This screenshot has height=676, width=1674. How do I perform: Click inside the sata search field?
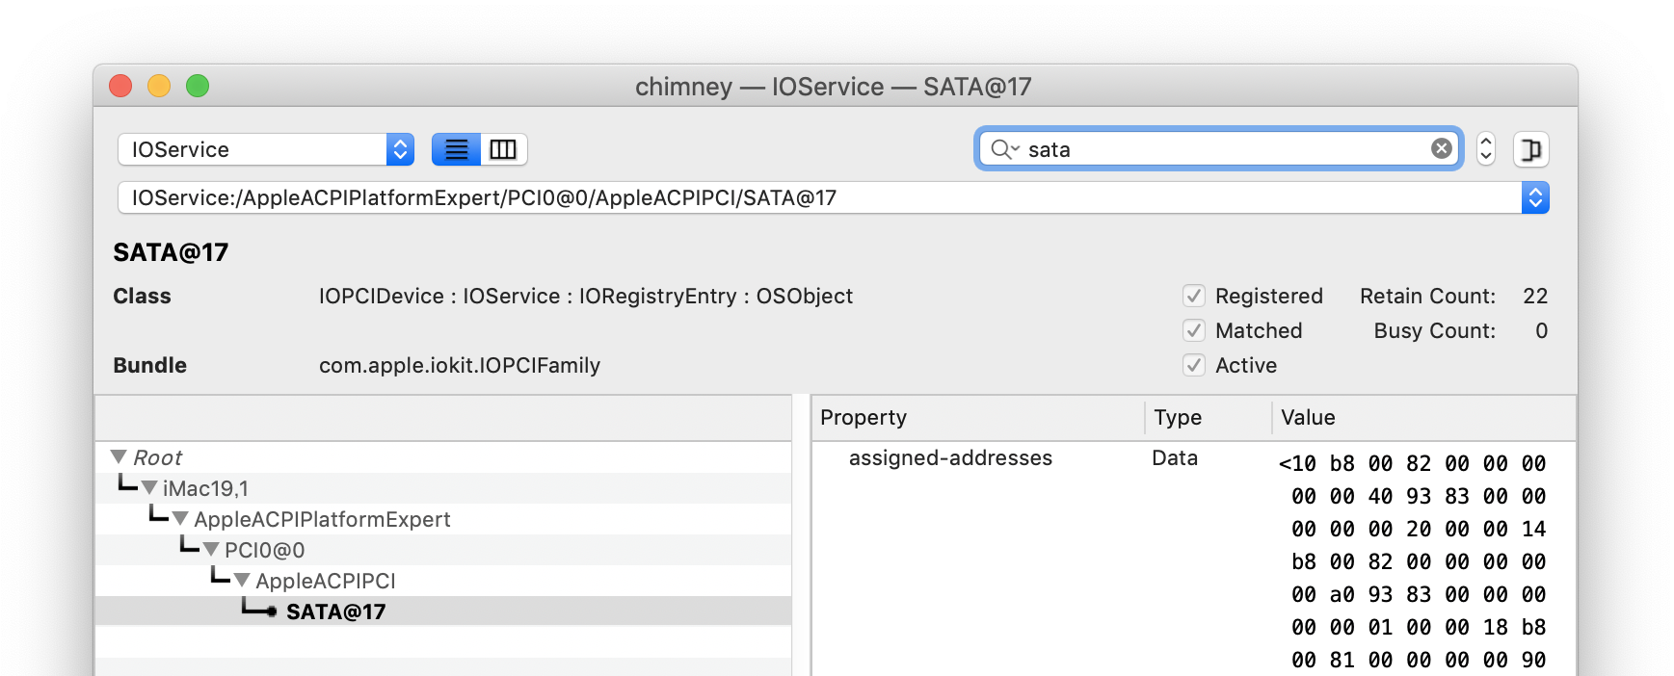click(x=1224, y=149)
